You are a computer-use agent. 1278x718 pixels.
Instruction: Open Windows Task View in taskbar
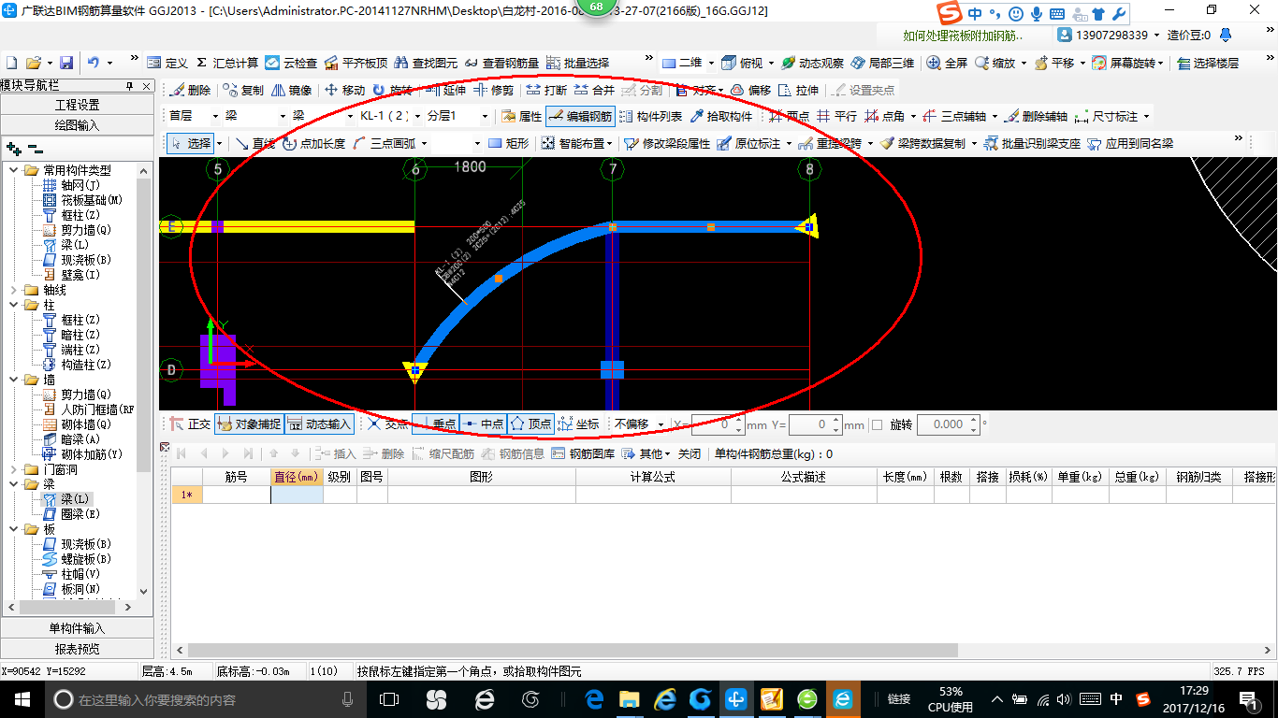pos(389,699)
